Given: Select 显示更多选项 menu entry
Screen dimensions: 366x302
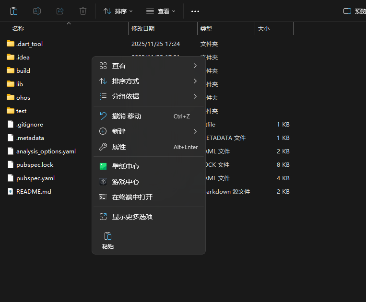Looking at the screenshot, I should point(149,217).
